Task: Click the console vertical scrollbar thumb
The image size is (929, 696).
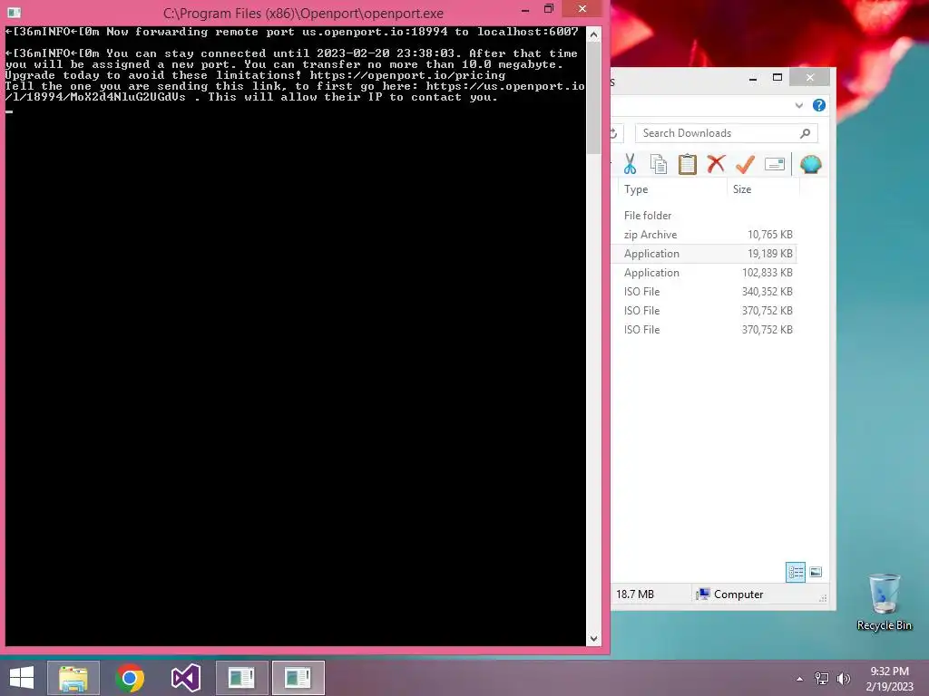Action: pyautogui.click(x=593, y=98)
